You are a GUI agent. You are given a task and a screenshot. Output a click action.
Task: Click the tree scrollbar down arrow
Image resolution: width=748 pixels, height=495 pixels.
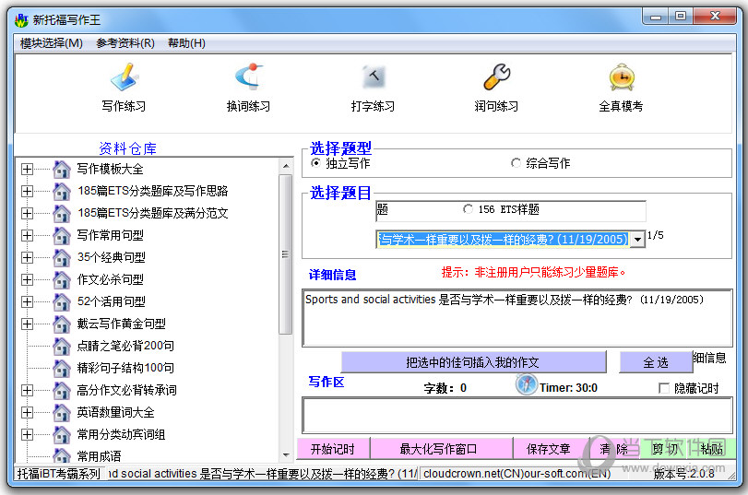click(285, 454)
